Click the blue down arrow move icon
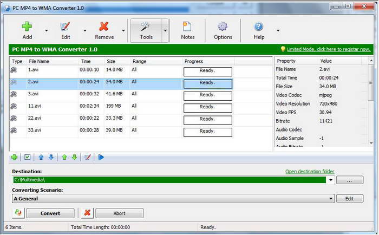 pyautogui.click(x=51, y=158)
